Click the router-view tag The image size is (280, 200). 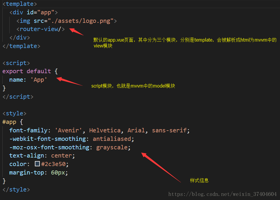click(x=40, y=29)
